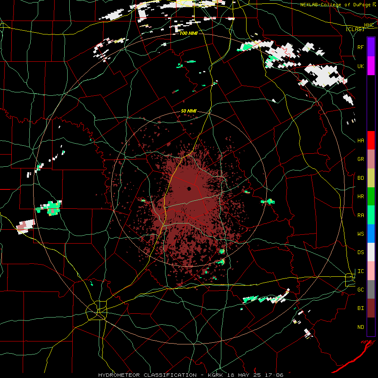Click the [CLAS] label
The width and height of the screenshot is (378, 378).
pyautogui.click(x=355, y=29)
